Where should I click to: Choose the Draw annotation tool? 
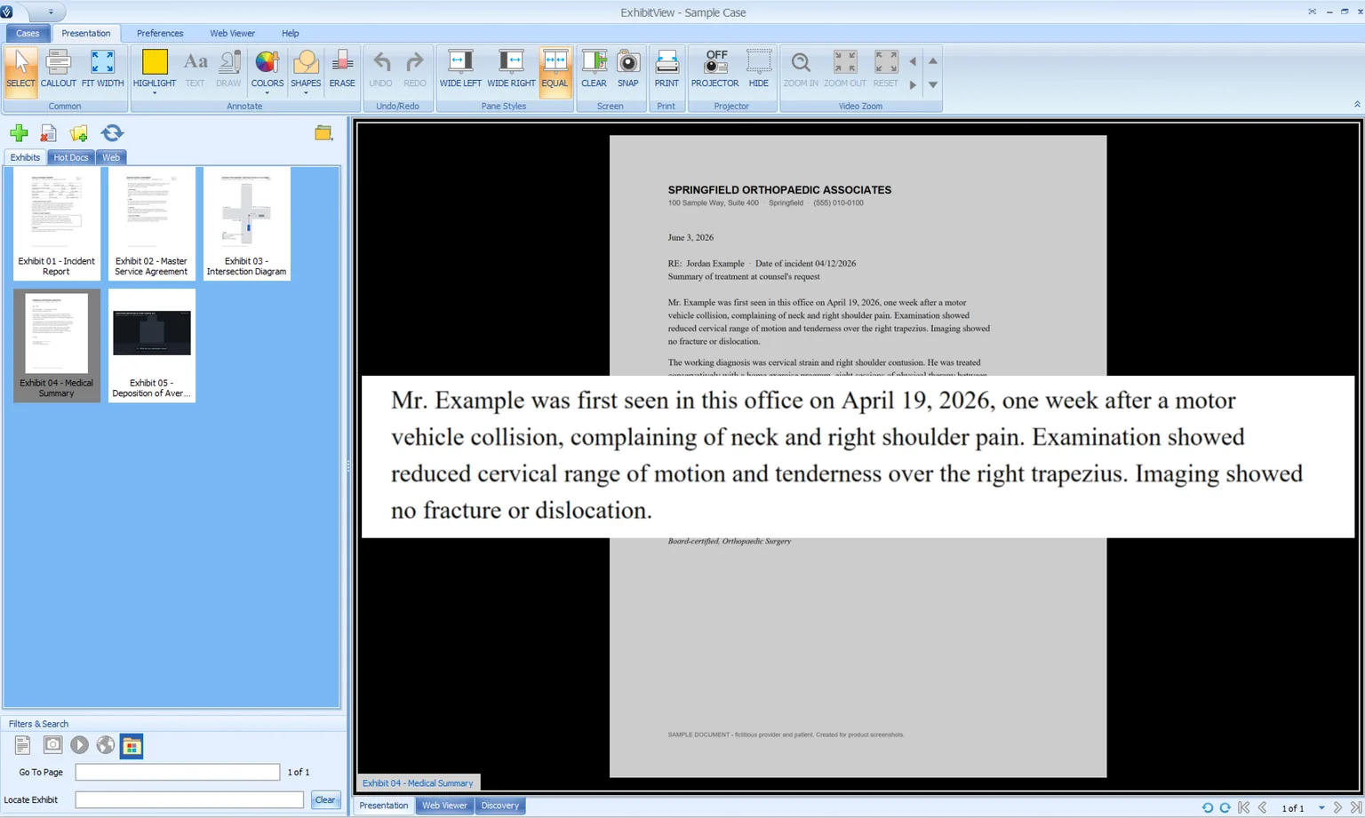[228, 70]
